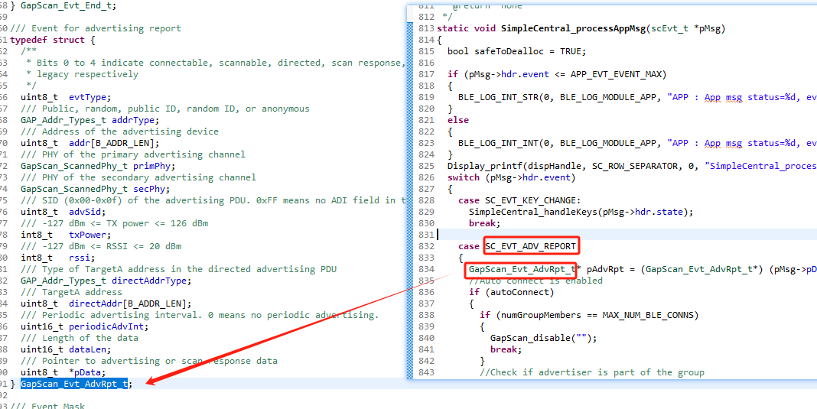Select the evtType field name
Image resolution: width=817 pixels, height=409 pixels.
(87, 97)
